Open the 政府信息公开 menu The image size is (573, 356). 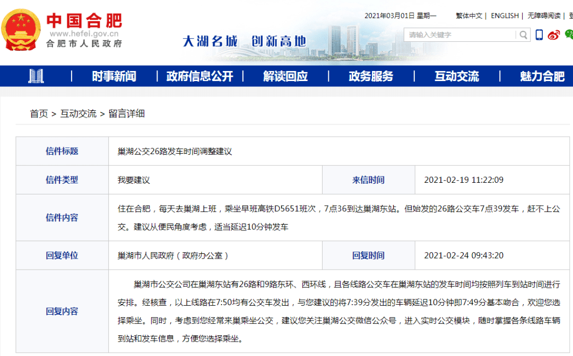click(199, 76)
